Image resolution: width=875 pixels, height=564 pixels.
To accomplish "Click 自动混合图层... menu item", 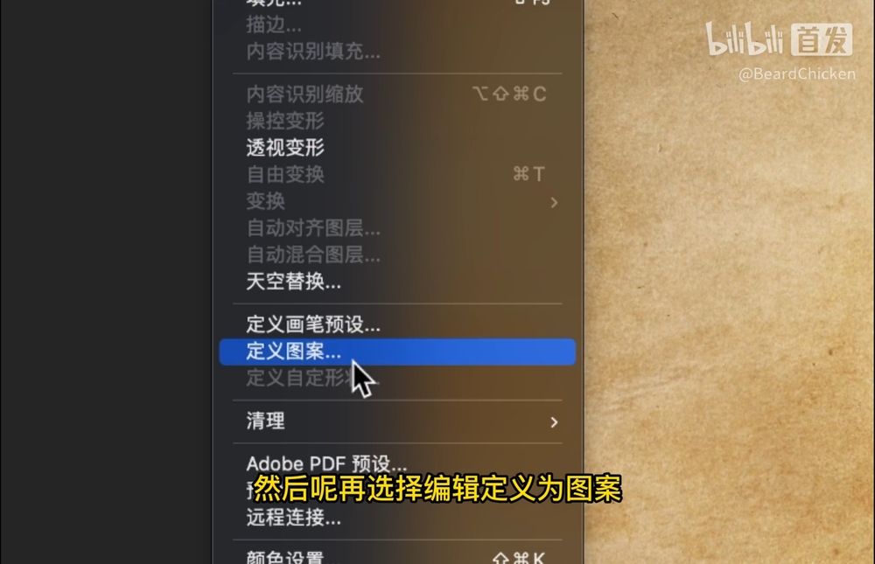I will [397, 255].
